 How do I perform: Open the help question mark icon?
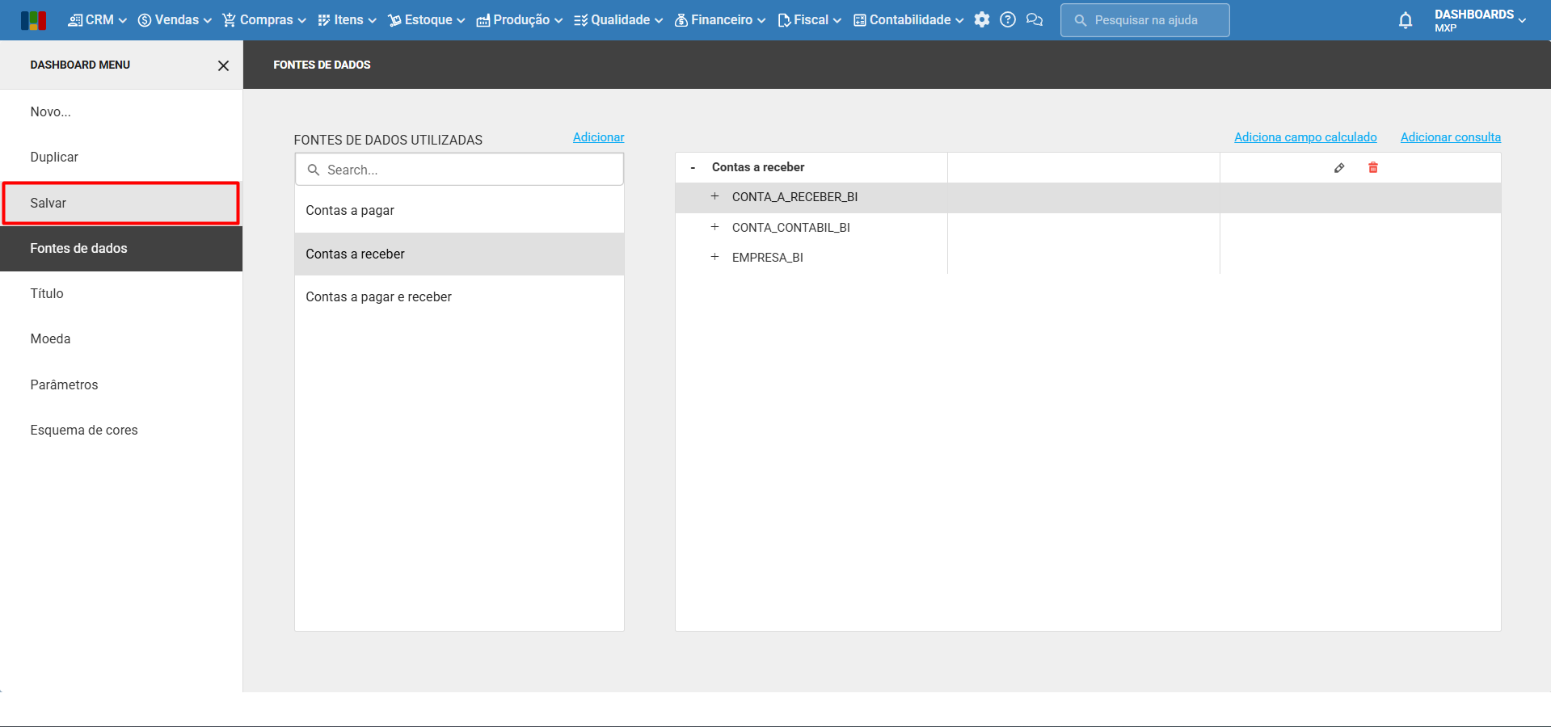click(x=1008, y=20)
